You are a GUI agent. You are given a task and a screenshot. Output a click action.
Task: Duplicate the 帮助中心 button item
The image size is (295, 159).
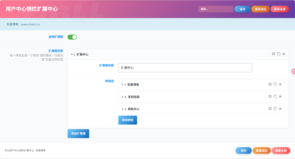pyautogui.click(x=275, y=108)
